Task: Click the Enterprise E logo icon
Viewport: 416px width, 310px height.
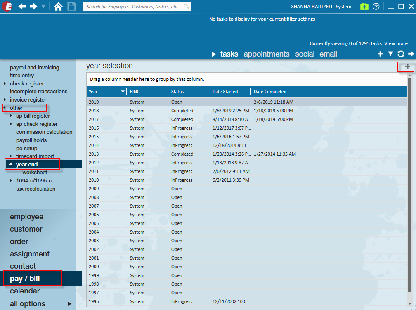Action: point(7,6)
